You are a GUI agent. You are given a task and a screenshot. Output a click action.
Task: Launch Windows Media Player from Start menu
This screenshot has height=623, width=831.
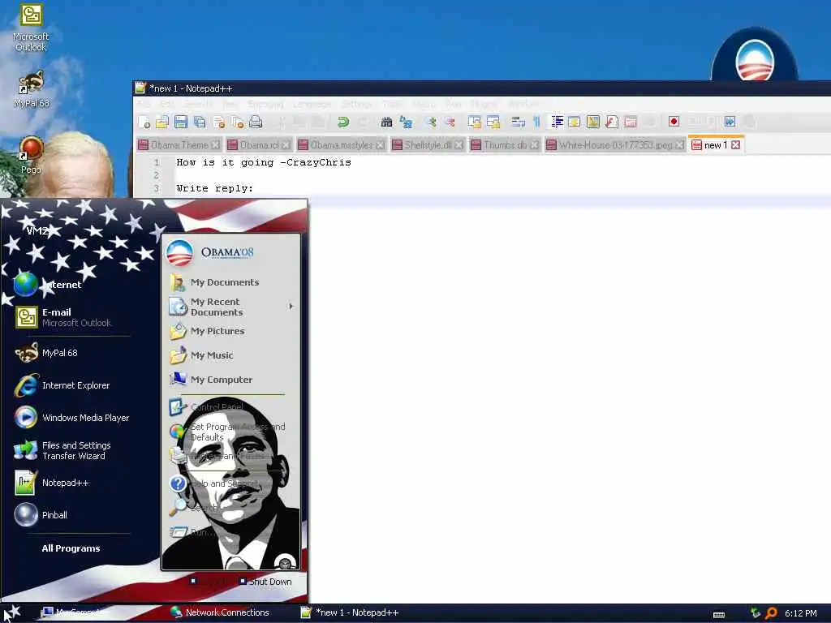(72, 418)
